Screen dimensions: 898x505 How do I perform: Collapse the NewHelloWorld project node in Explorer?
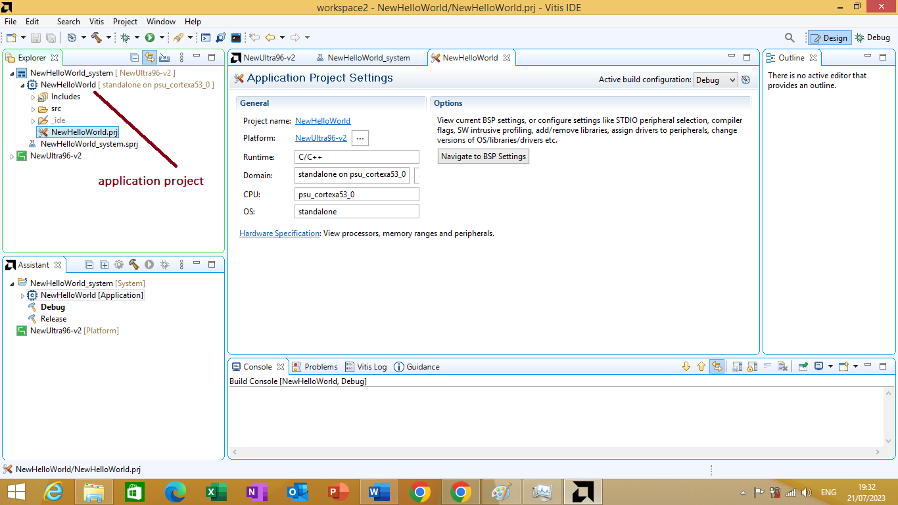pyautogui.click(x=22, y=85)
